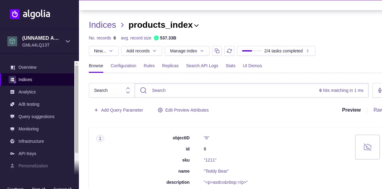Open the Query suggestions section

[x=36, y=117]
